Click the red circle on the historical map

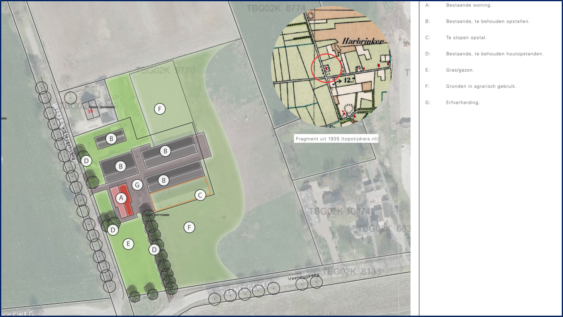tap(326, 68)
